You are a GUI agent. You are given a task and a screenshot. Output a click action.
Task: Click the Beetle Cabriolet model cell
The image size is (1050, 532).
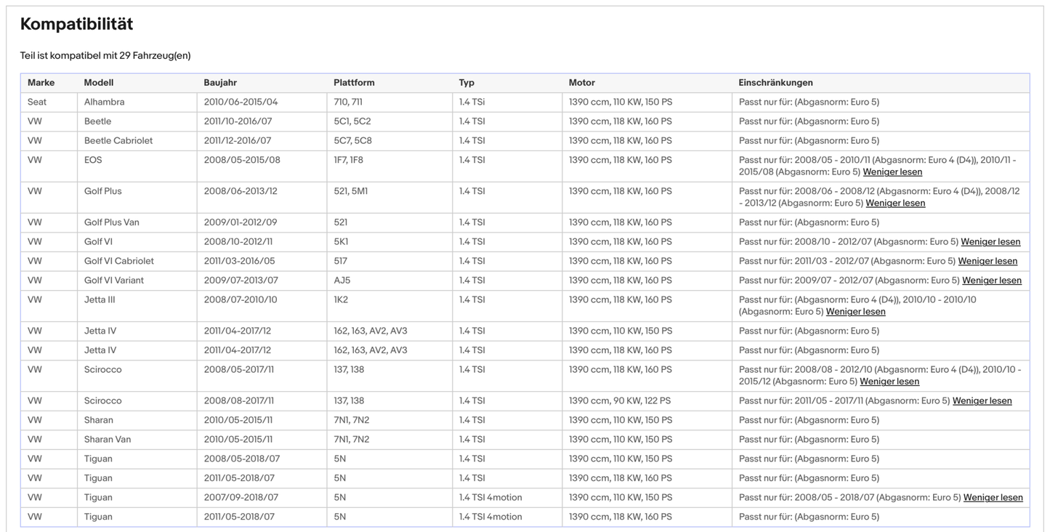118,141
